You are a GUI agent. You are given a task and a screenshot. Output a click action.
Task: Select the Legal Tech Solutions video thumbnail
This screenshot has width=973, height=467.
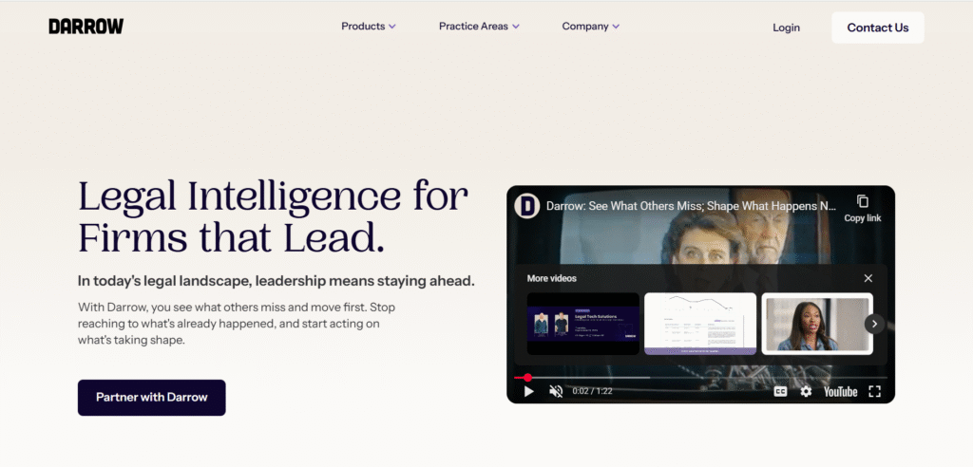(582, 324)
